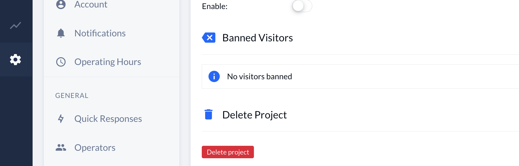
Task: Toggle the Enable switch on
Action: point(302,6)
